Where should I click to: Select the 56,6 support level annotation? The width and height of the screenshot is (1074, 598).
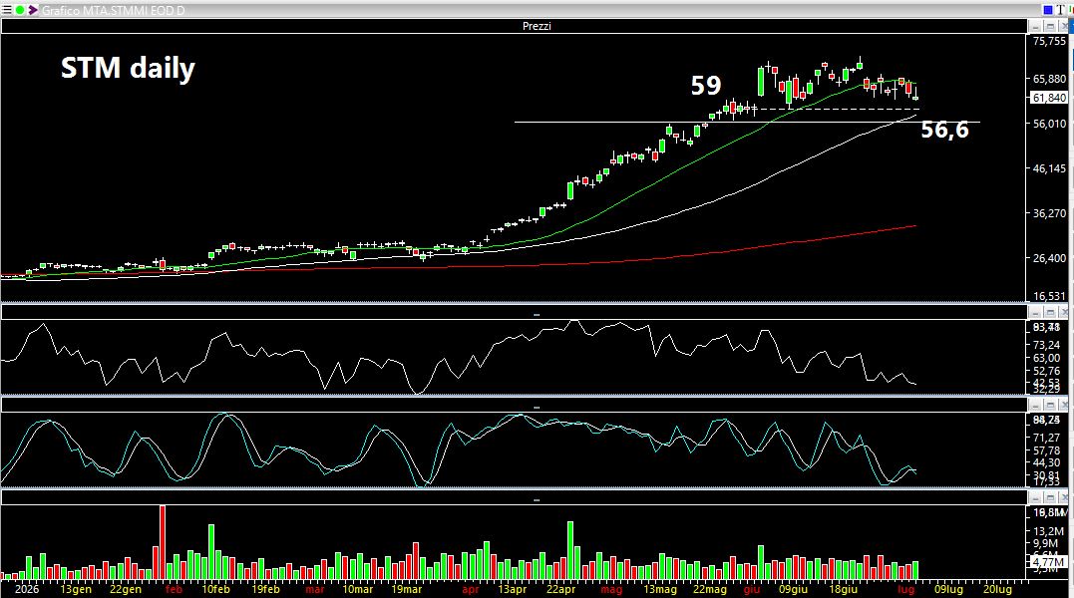tap(944, 130)
